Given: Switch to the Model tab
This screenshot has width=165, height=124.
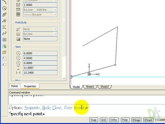Looking at the screenshot, I should coord(76,87).
